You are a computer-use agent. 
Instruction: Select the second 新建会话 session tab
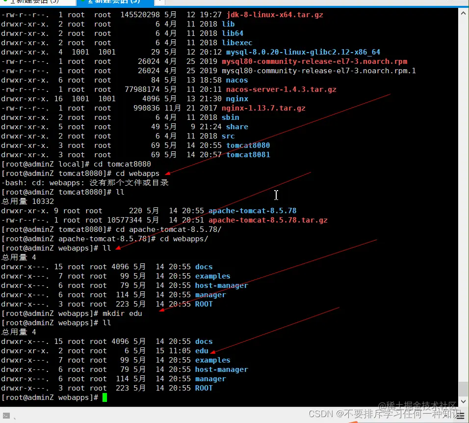pos(115,2)
